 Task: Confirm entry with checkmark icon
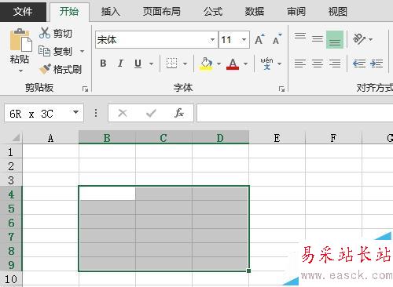(x=151, y=113)
